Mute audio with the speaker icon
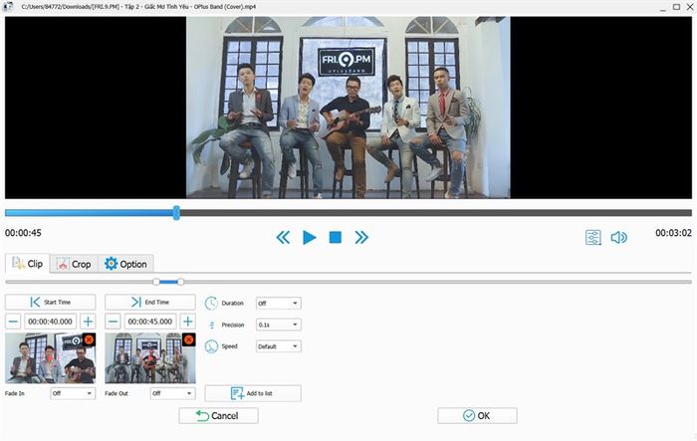Screen dimensions: 697x441 coord(618,237)
